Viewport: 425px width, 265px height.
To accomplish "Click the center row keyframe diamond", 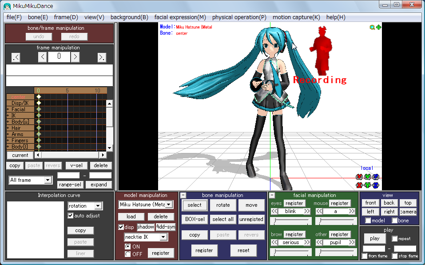I will pos(39,96).
